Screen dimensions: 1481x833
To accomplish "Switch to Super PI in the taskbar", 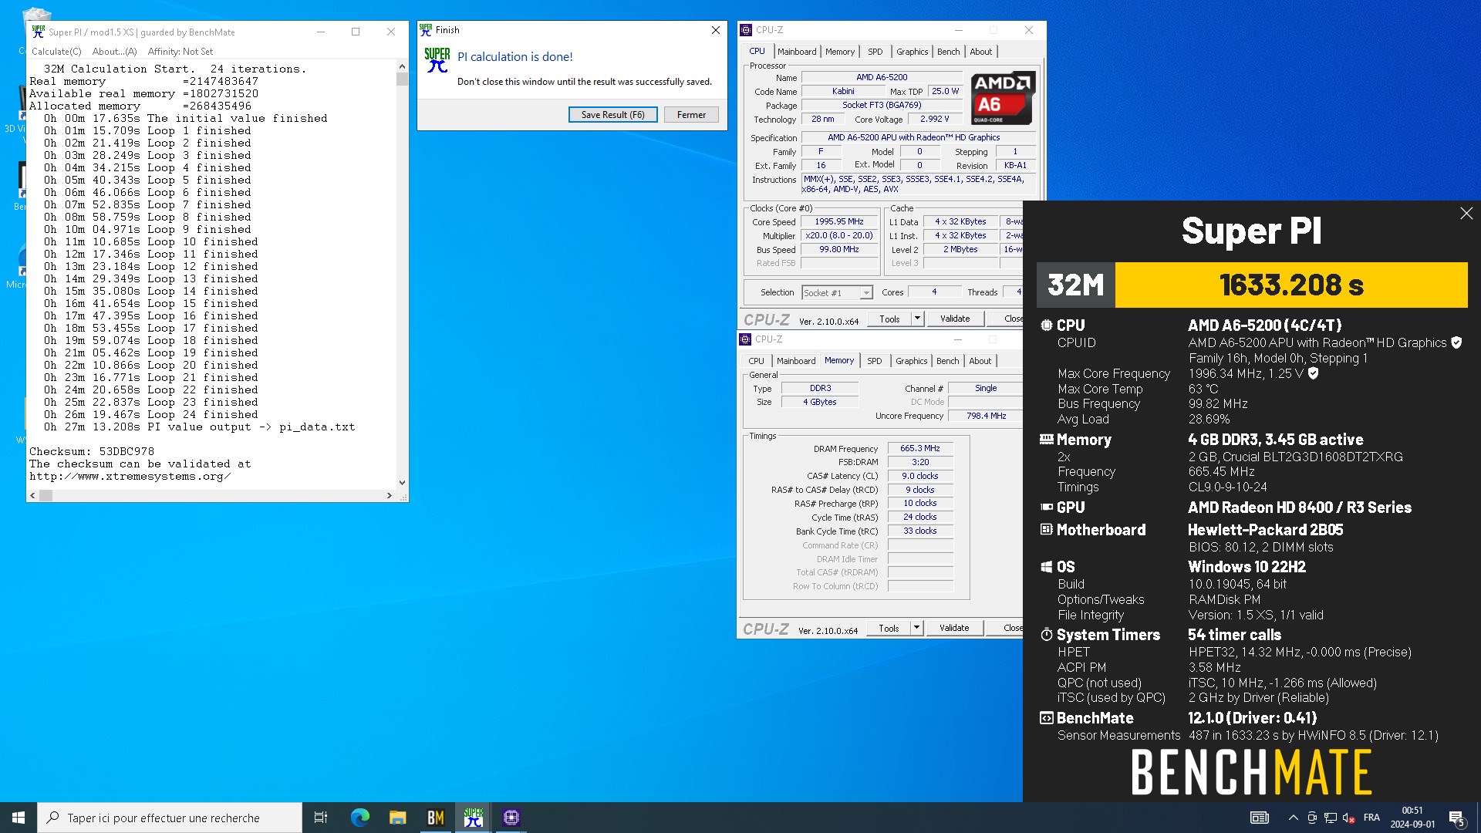I will point(473,818).
